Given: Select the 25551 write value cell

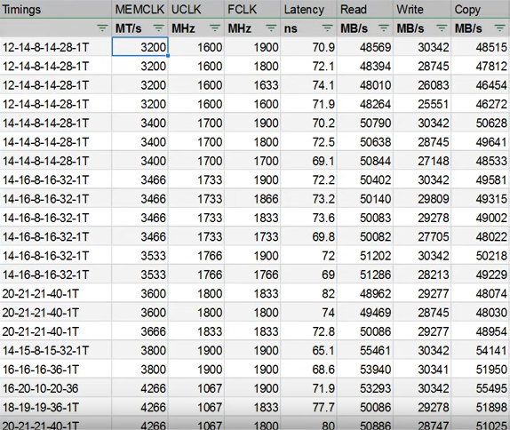Looking at the screenshot, I should tap(422, 104).
